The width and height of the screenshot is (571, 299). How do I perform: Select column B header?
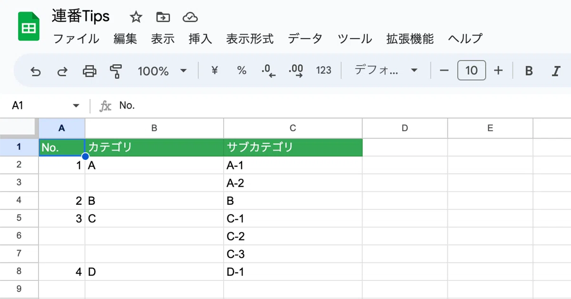pyautogui.click(x=154, y=128)
